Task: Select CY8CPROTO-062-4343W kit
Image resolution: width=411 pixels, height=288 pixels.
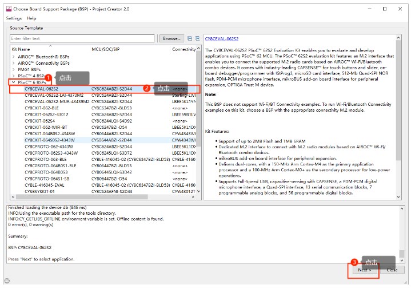Action: (x=49, y=147)
